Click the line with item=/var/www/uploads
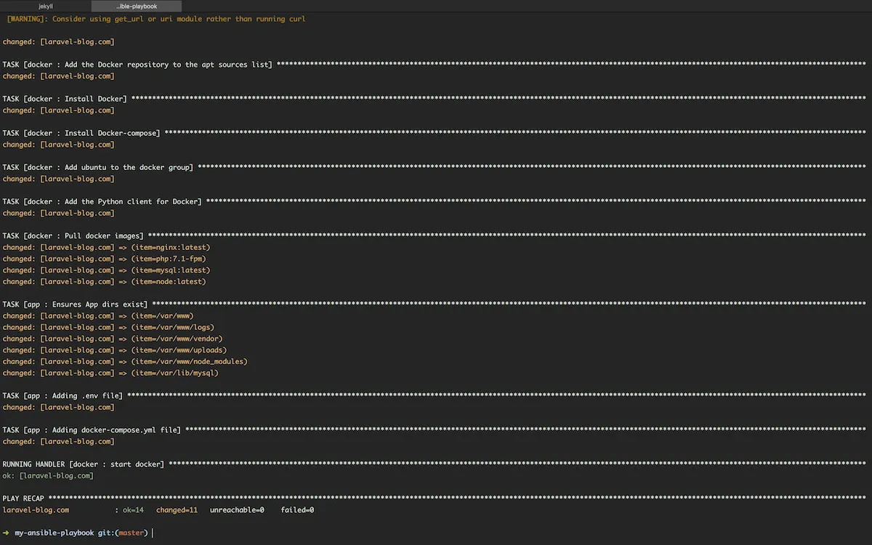This screenshot has height=545, width=872. click(115, 350)
